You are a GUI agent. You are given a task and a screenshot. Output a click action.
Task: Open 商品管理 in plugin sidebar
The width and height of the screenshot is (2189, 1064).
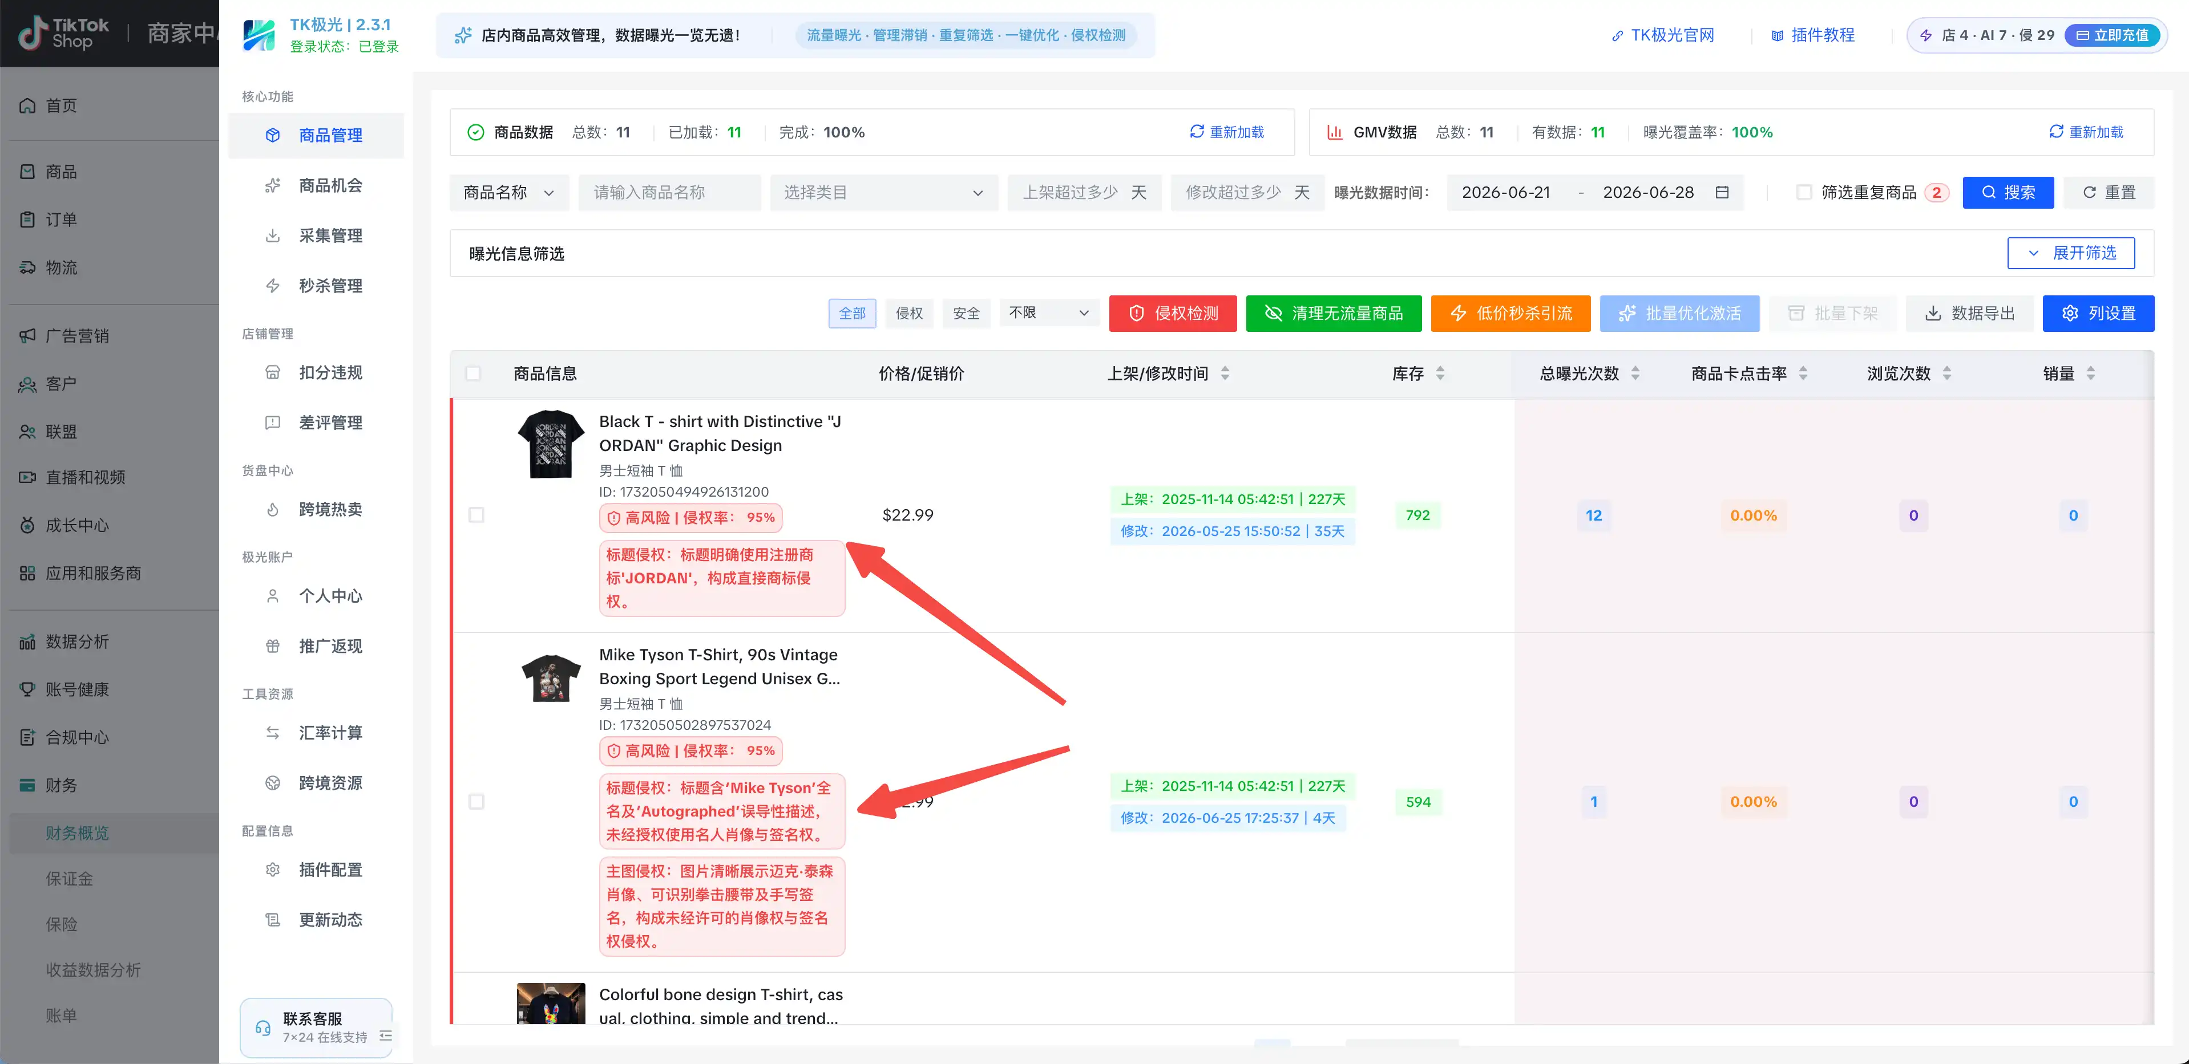[x=316, y=135]
